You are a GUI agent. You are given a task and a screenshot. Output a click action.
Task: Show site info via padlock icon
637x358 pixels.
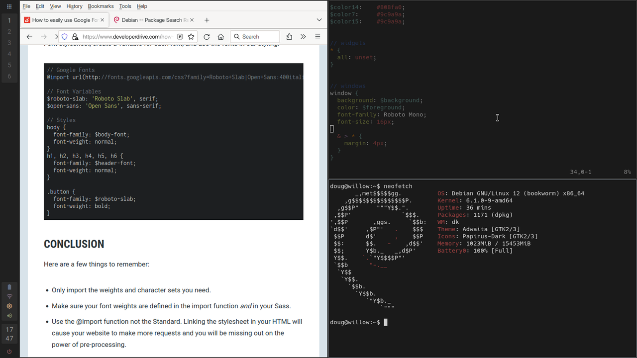[x=75, y=37]
